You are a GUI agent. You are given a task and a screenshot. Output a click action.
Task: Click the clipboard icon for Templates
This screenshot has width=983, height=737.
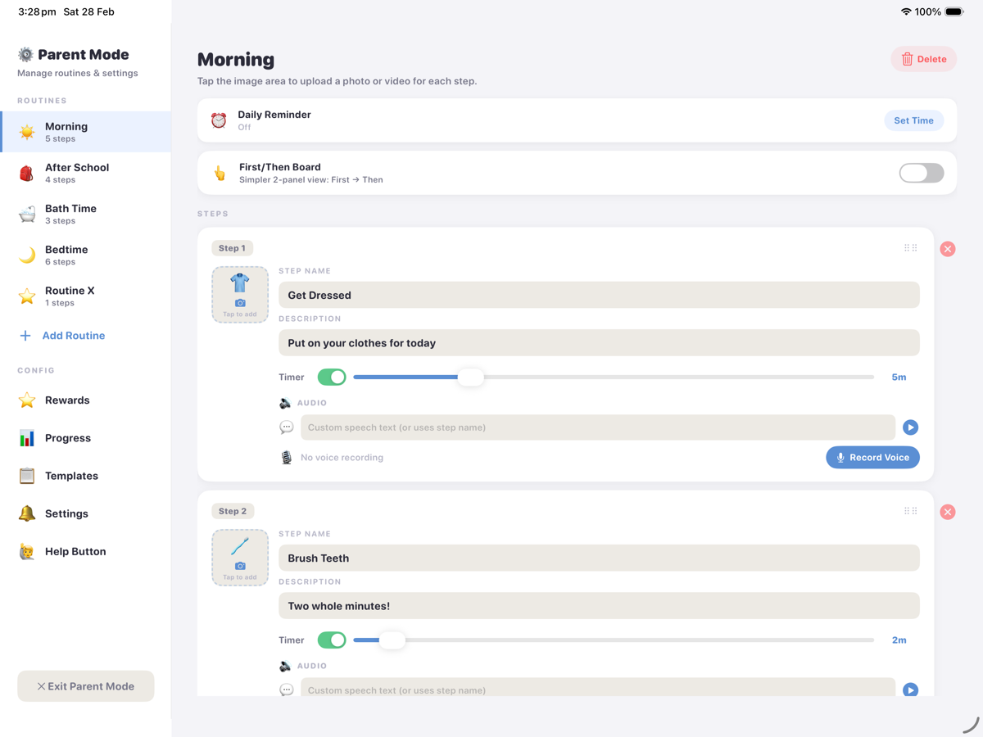[x=27, y=476]
